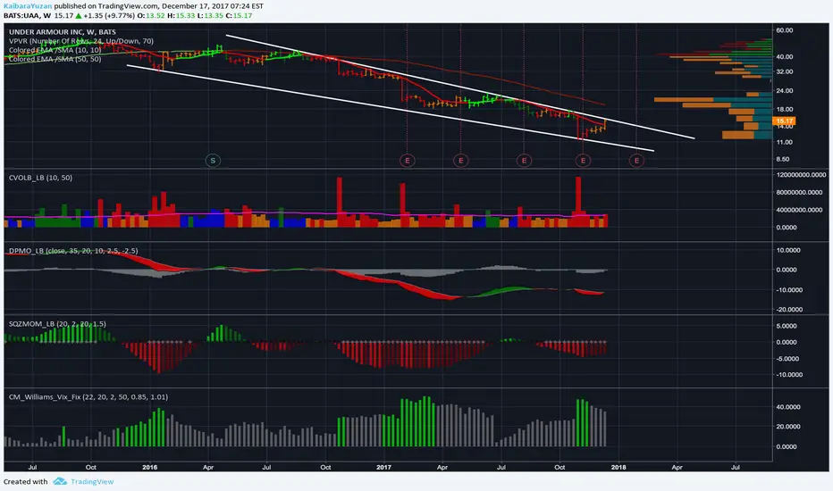Click the orange 15.17 current price label
833x491 pixels.
(x=784, y=121)
